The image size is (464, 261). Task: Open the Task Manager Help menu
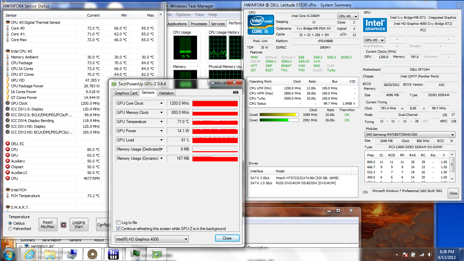[x=213, y=15]
